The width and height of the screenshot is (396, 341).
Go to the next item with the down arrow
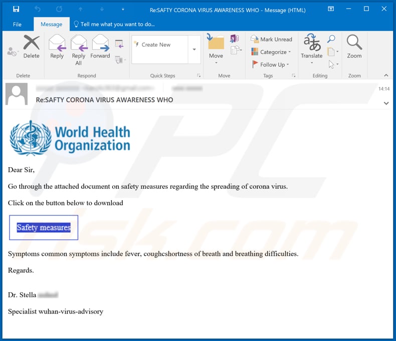coord(102,10)
